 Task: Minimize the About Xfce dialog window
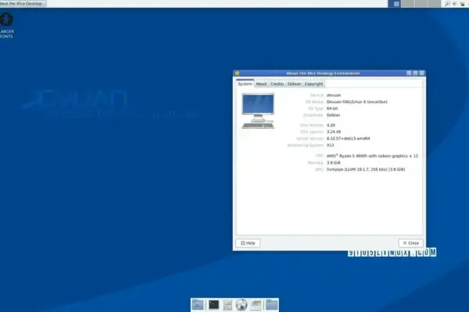pyautogui.click(x=409, y=73)
